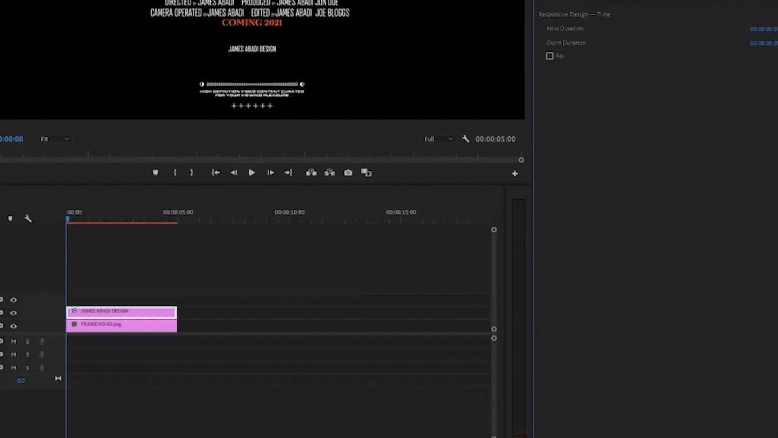Hide the empty top video track
The width and height of the screenshot is (778, 438).
pos(13,300)
